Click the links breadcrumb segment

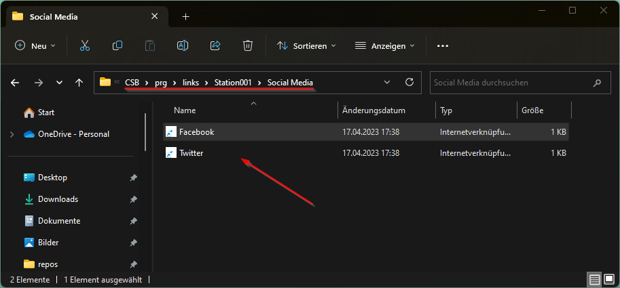tap(191, 83)
